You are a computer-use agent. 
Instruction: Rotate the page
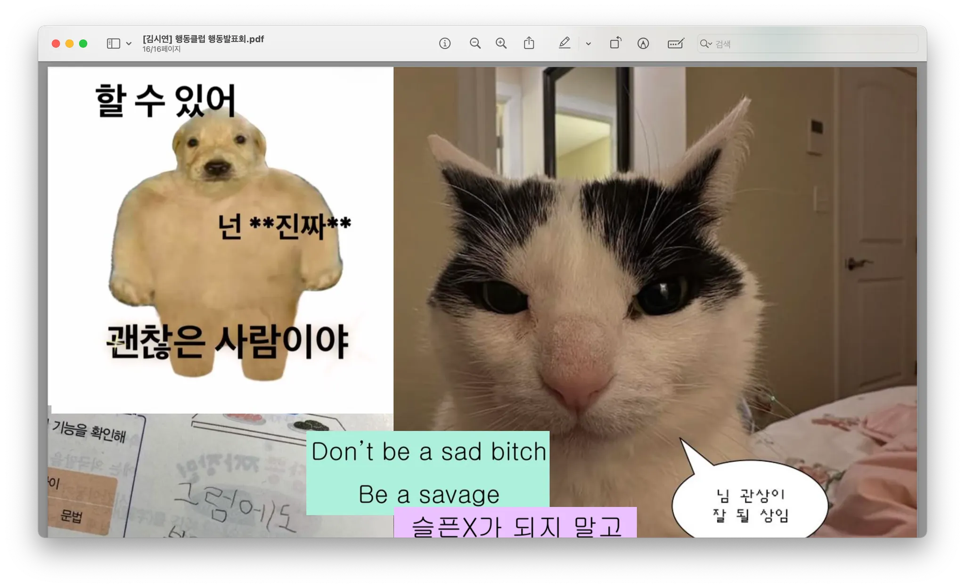pos(615,43)
